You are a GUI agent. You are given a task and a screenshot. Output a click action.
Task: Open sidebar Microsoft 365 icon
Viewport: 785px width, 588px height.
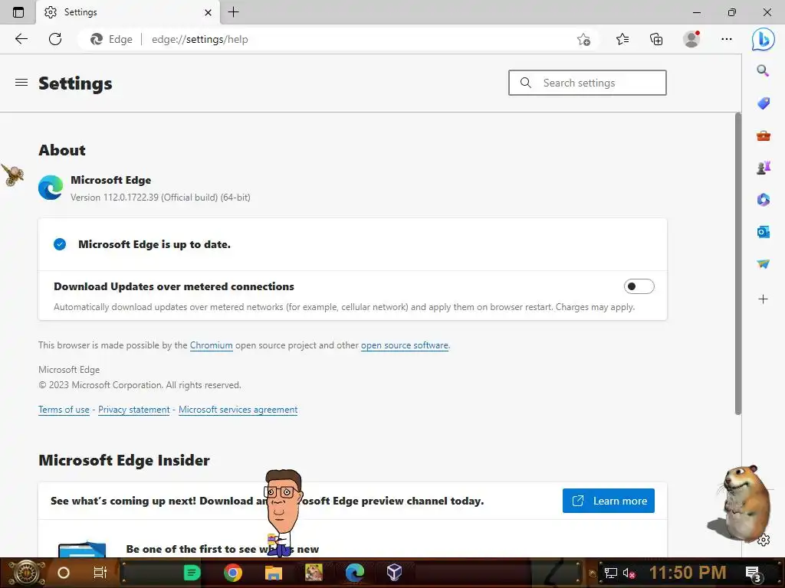pyautogui.click(x=763, y=200)
